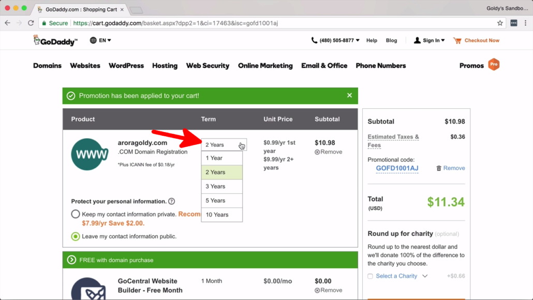Viewport: 533px width, 300px height.
Task: Open the Blog link
Action: point(391,40)
